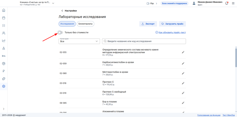Toggle Только без стоимости switch
The image size is (237, 117).
click(60, 32)
